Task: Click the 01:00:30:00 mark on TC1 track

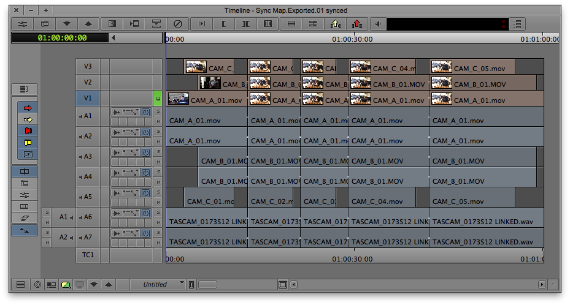Action: pos(352,259)
